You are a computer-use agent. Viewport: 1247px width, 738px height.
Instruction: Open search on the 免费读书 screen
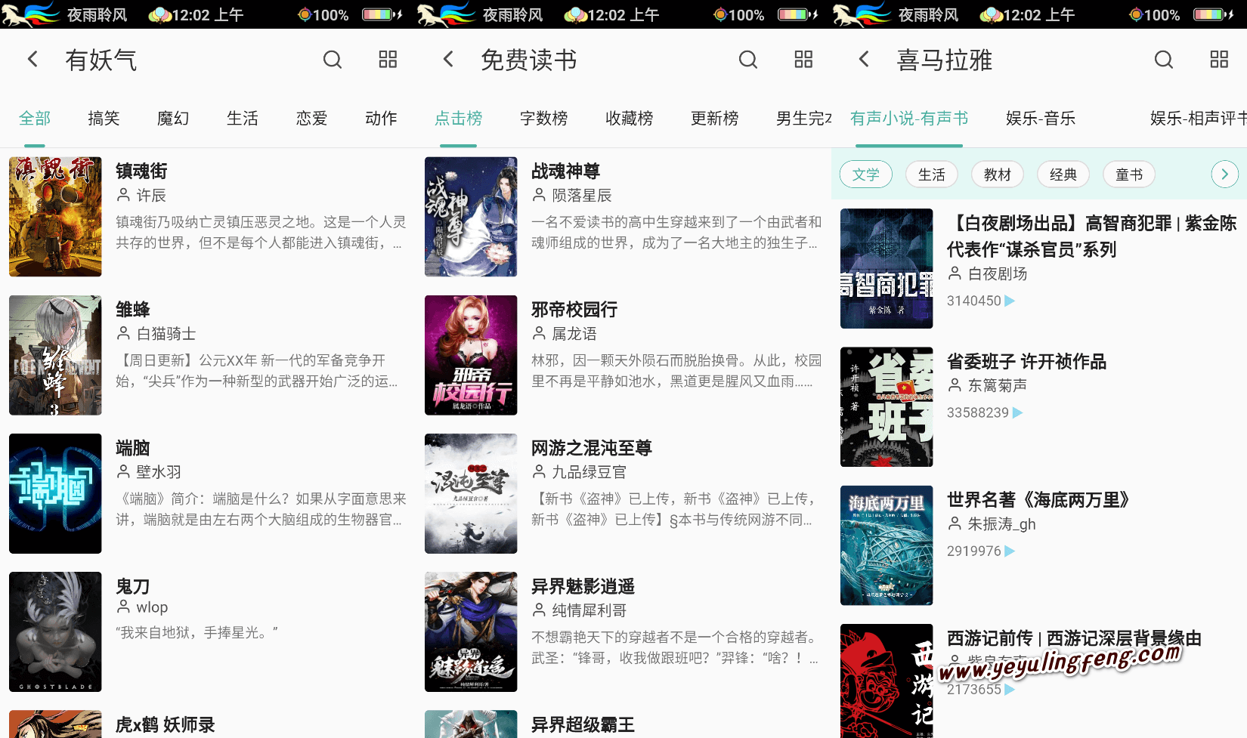point(748,59)
